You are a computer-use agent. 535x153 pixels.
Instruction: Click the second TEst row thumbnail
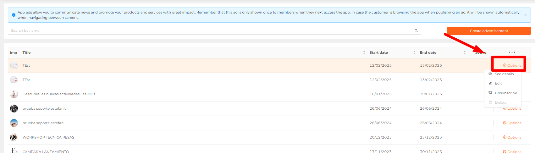[14, 80]
